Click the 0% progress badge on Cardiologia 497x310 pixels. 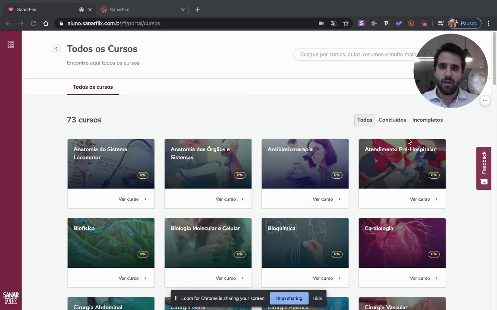click(x=434, y=254)
